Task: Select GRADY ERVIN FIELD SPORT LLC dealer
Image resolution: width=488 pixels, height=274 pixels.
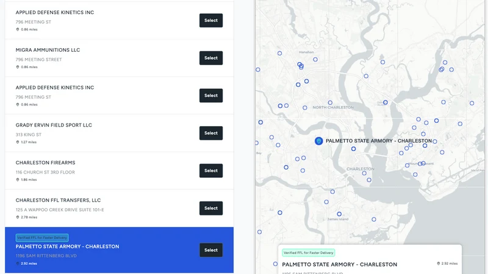Action: pyautogui.click(x=210, y=133)
